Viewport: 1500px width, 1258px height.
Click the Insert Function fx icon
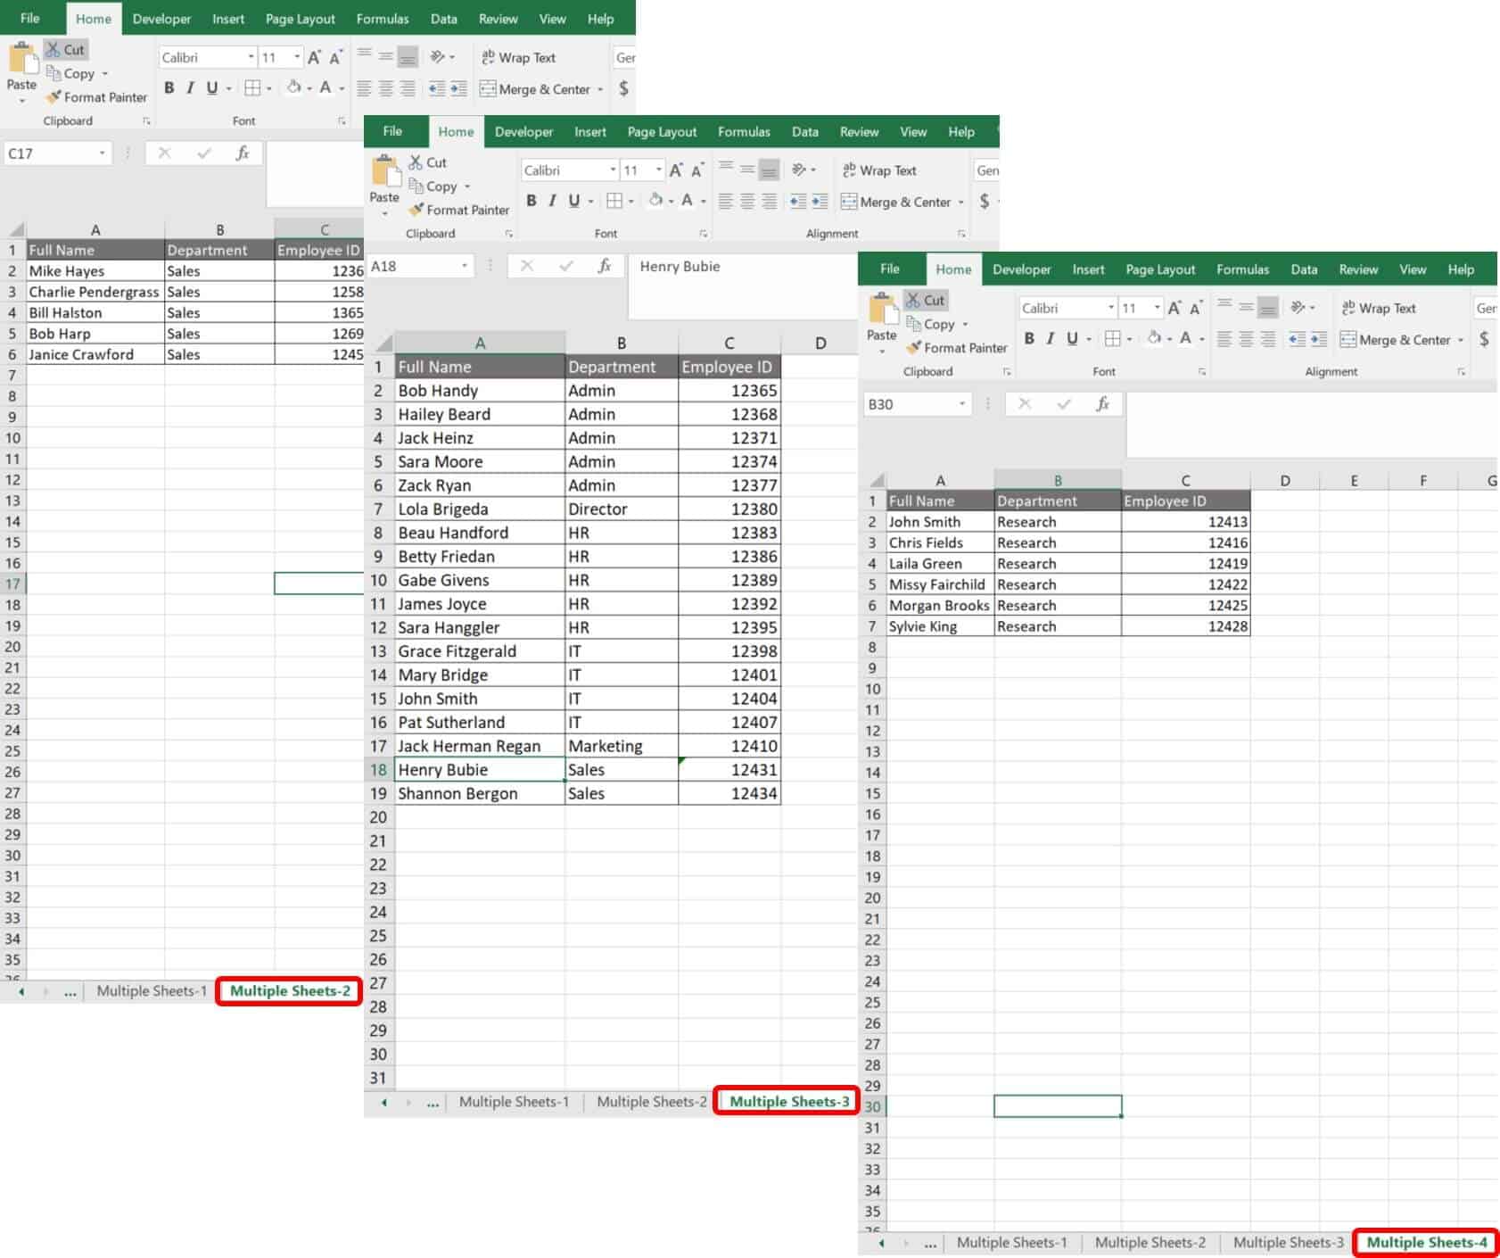click(x=1102, y=404)
